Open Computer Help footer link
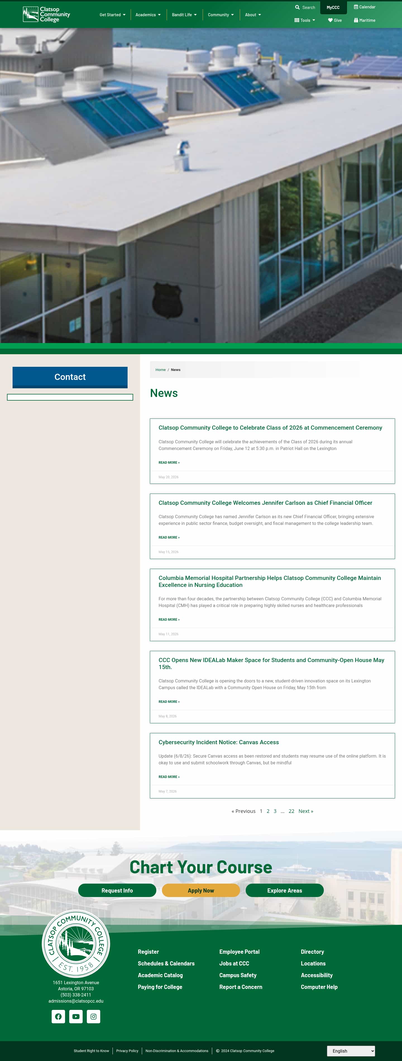Image resolution: width=402 pixels, height=1061 pixels. [x=319, y=987]
